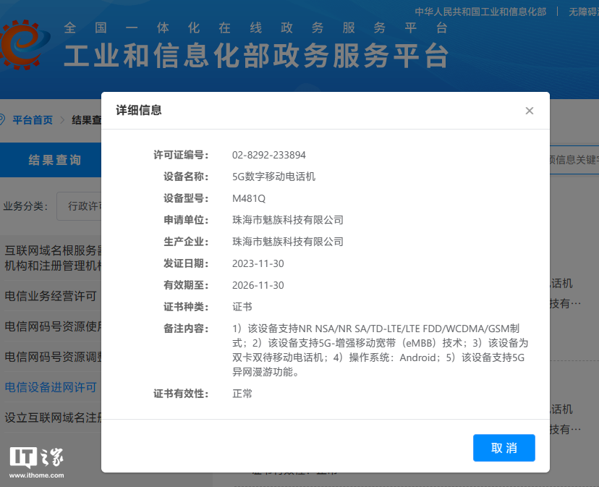Click the keyword search input field at right
The height and width of the screenshot is (487, 599).
coord(574,160)
